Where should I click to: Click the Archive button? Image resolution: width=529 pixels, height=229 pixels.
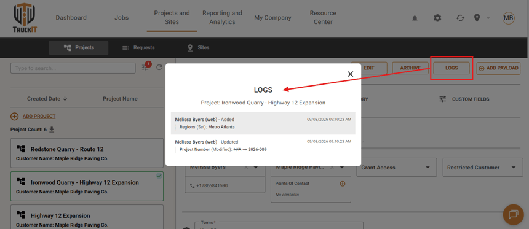410,68
